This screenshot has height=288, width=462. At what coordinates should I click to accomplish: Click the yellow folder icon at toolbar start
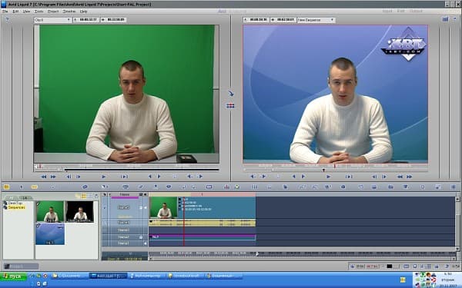coord(6,187)
